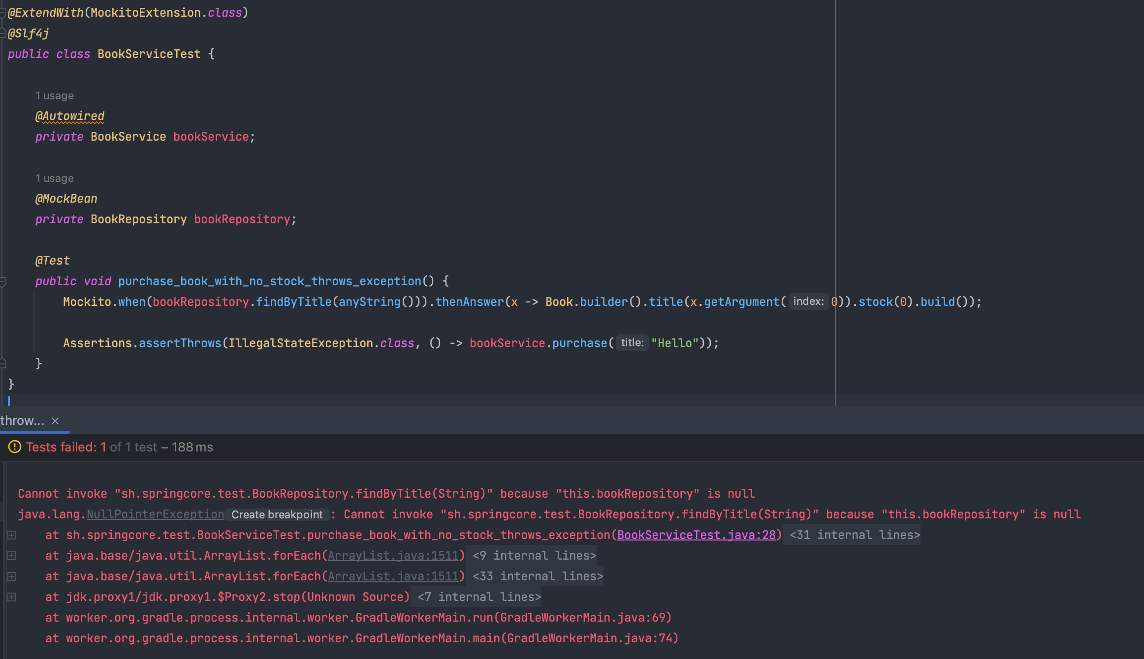The width and height of the screenshot is (1144, 659).
Task: Expand the <9 internal lines> fold
Action: coord(534,556)
